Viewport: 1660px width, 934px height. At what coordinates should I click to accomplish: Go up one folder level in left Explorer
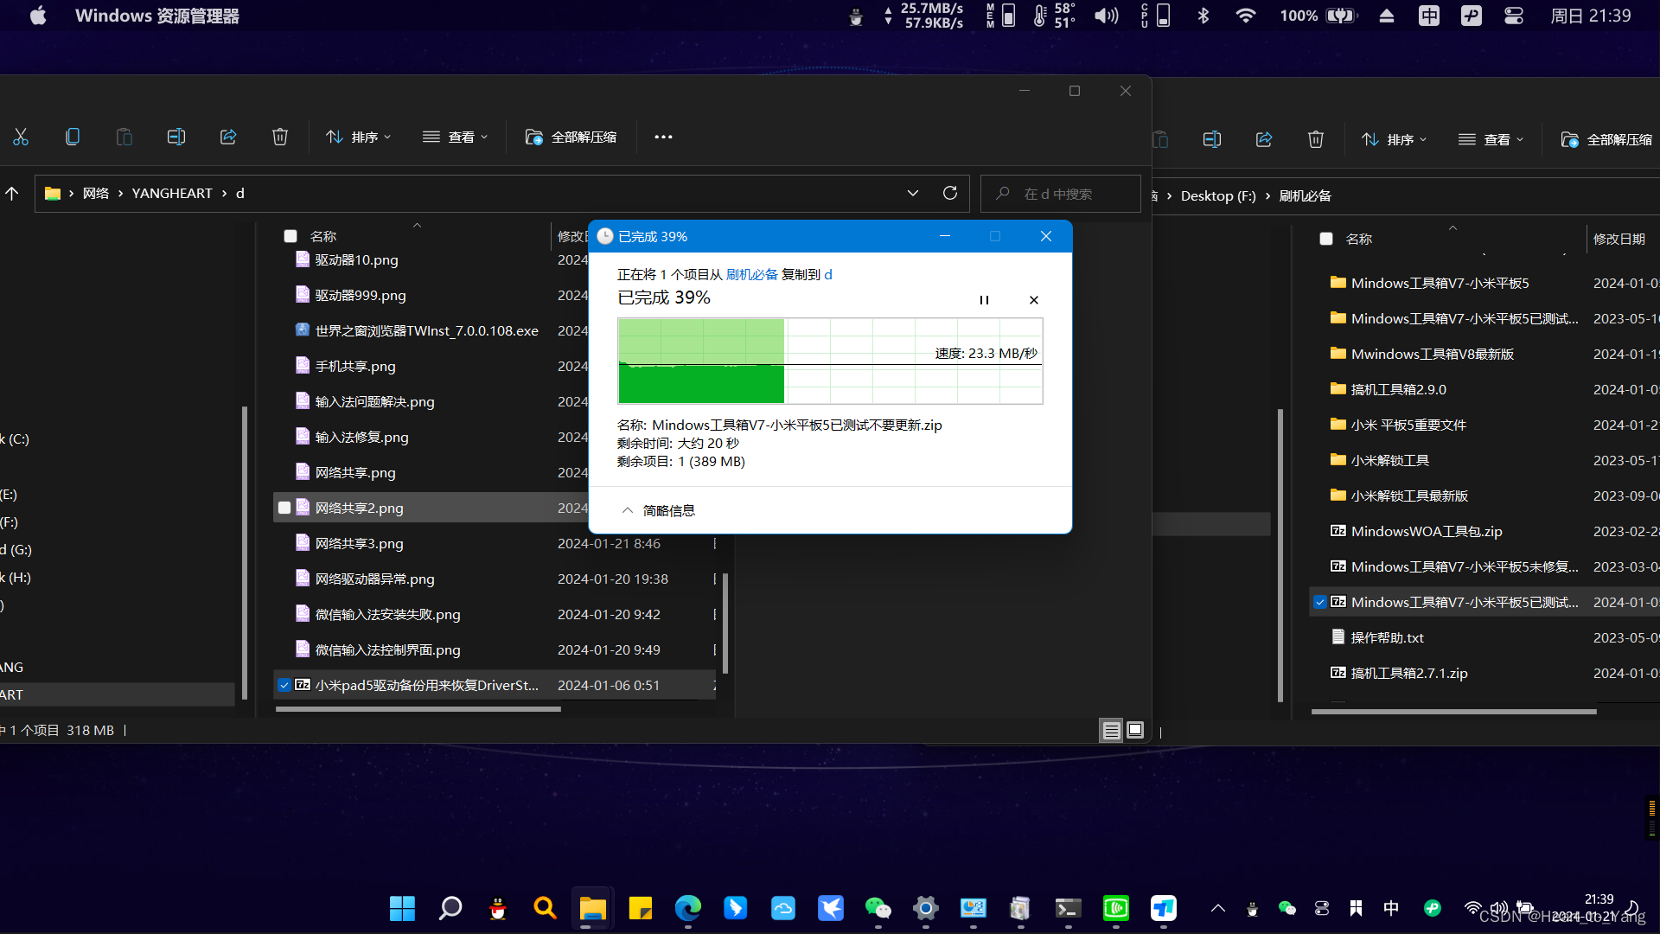pyautogui.click(x=12, y=193)
